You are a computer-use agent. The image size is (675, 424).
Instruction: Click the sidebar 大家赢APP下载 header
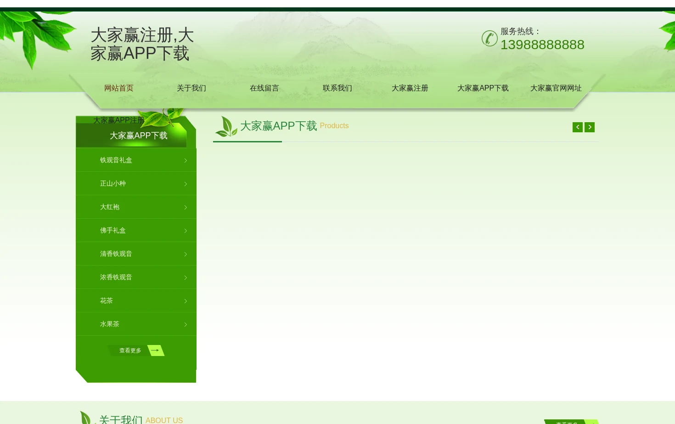[139, 136]
